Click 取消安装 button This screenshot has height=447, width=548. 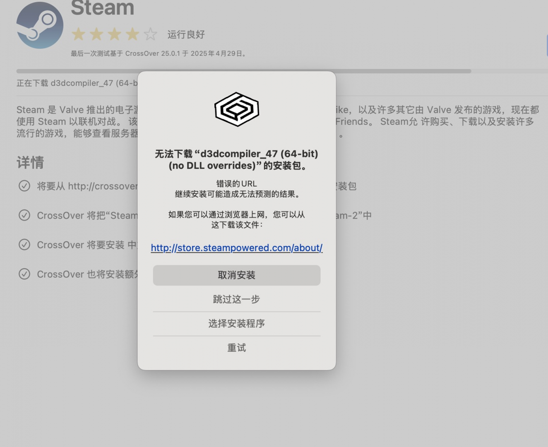tap(237, 275)
